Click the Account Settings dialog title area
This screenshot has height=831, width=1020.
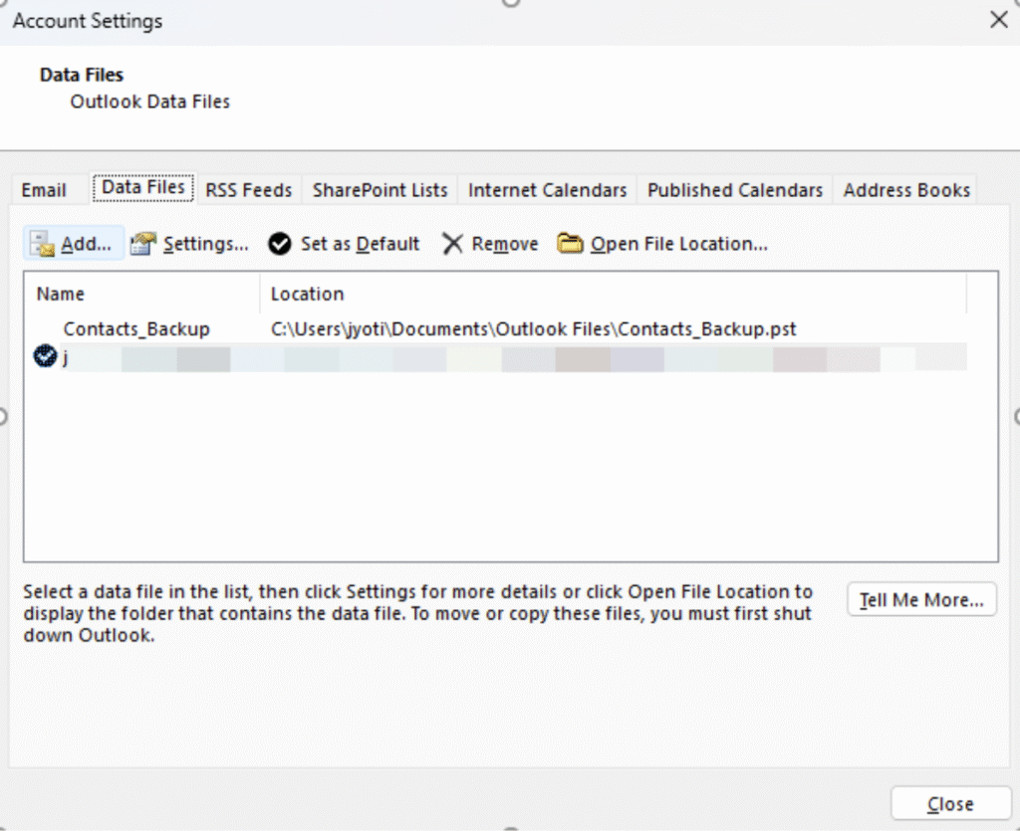coord(87,20)
